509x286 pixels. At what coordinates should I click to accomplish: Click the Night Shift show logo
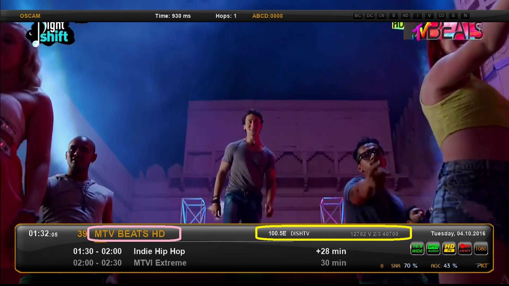click(x=50, y=34)
